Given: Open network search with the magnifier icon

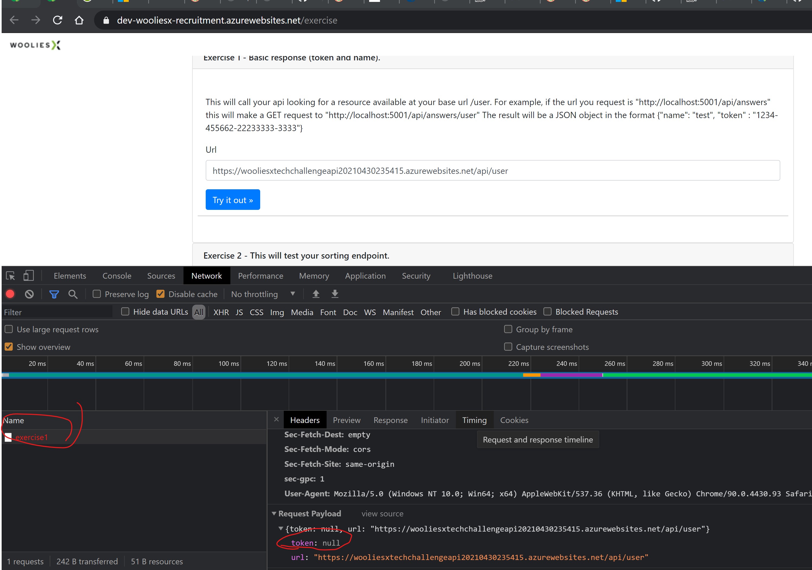Looking at the screenshot, I should pos(73,294).
